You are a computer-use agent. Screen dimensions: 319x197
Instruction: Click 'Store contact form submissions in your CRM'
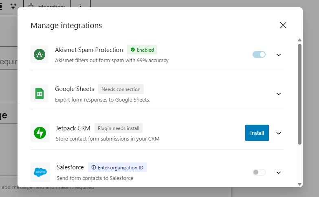(108, 139)
